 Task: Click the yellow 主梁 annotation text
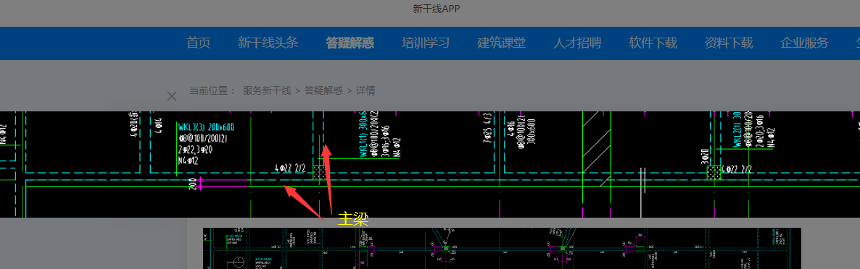[x=352, y=219]
